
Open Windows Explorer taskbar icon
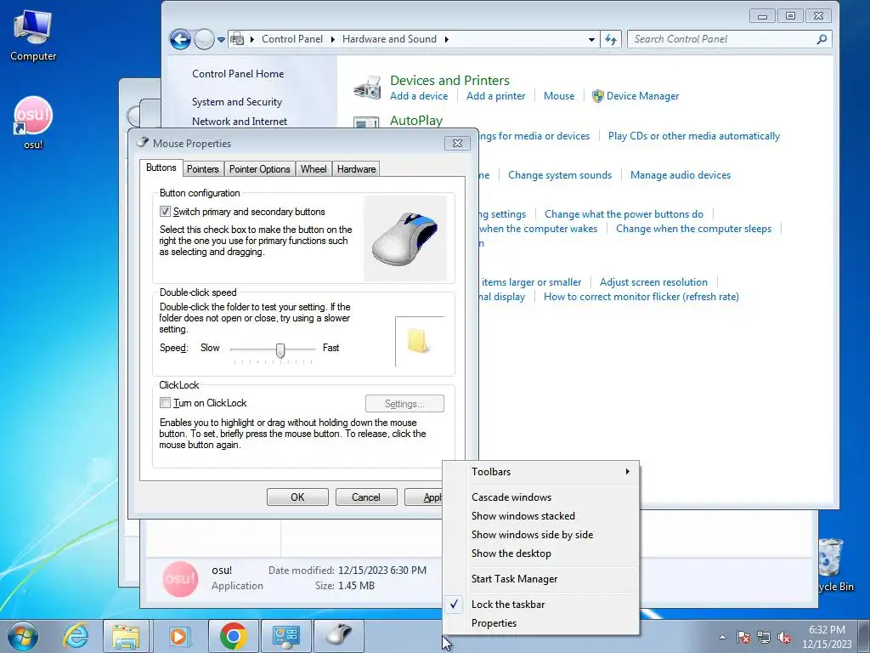tap(126, 636)
